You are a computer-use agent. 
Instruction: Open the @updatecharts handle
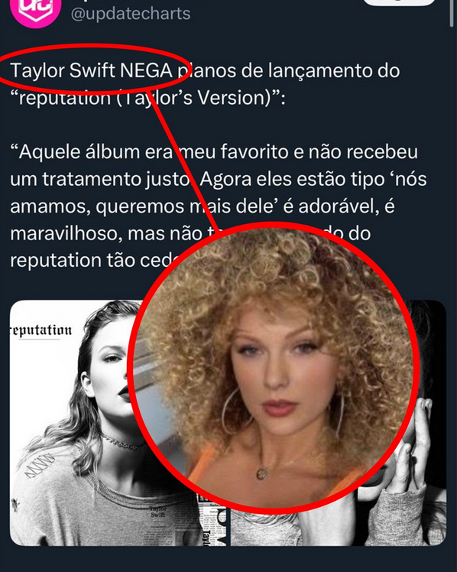click(x=131, y=14)
